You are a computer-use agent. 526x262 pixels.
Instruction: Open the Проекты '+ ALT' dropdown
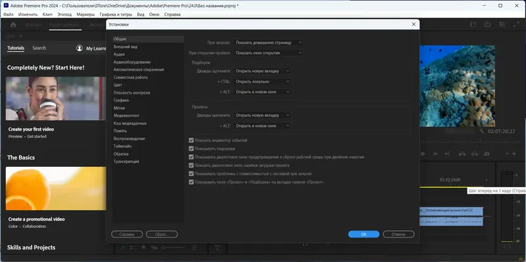tap(262, 126)
